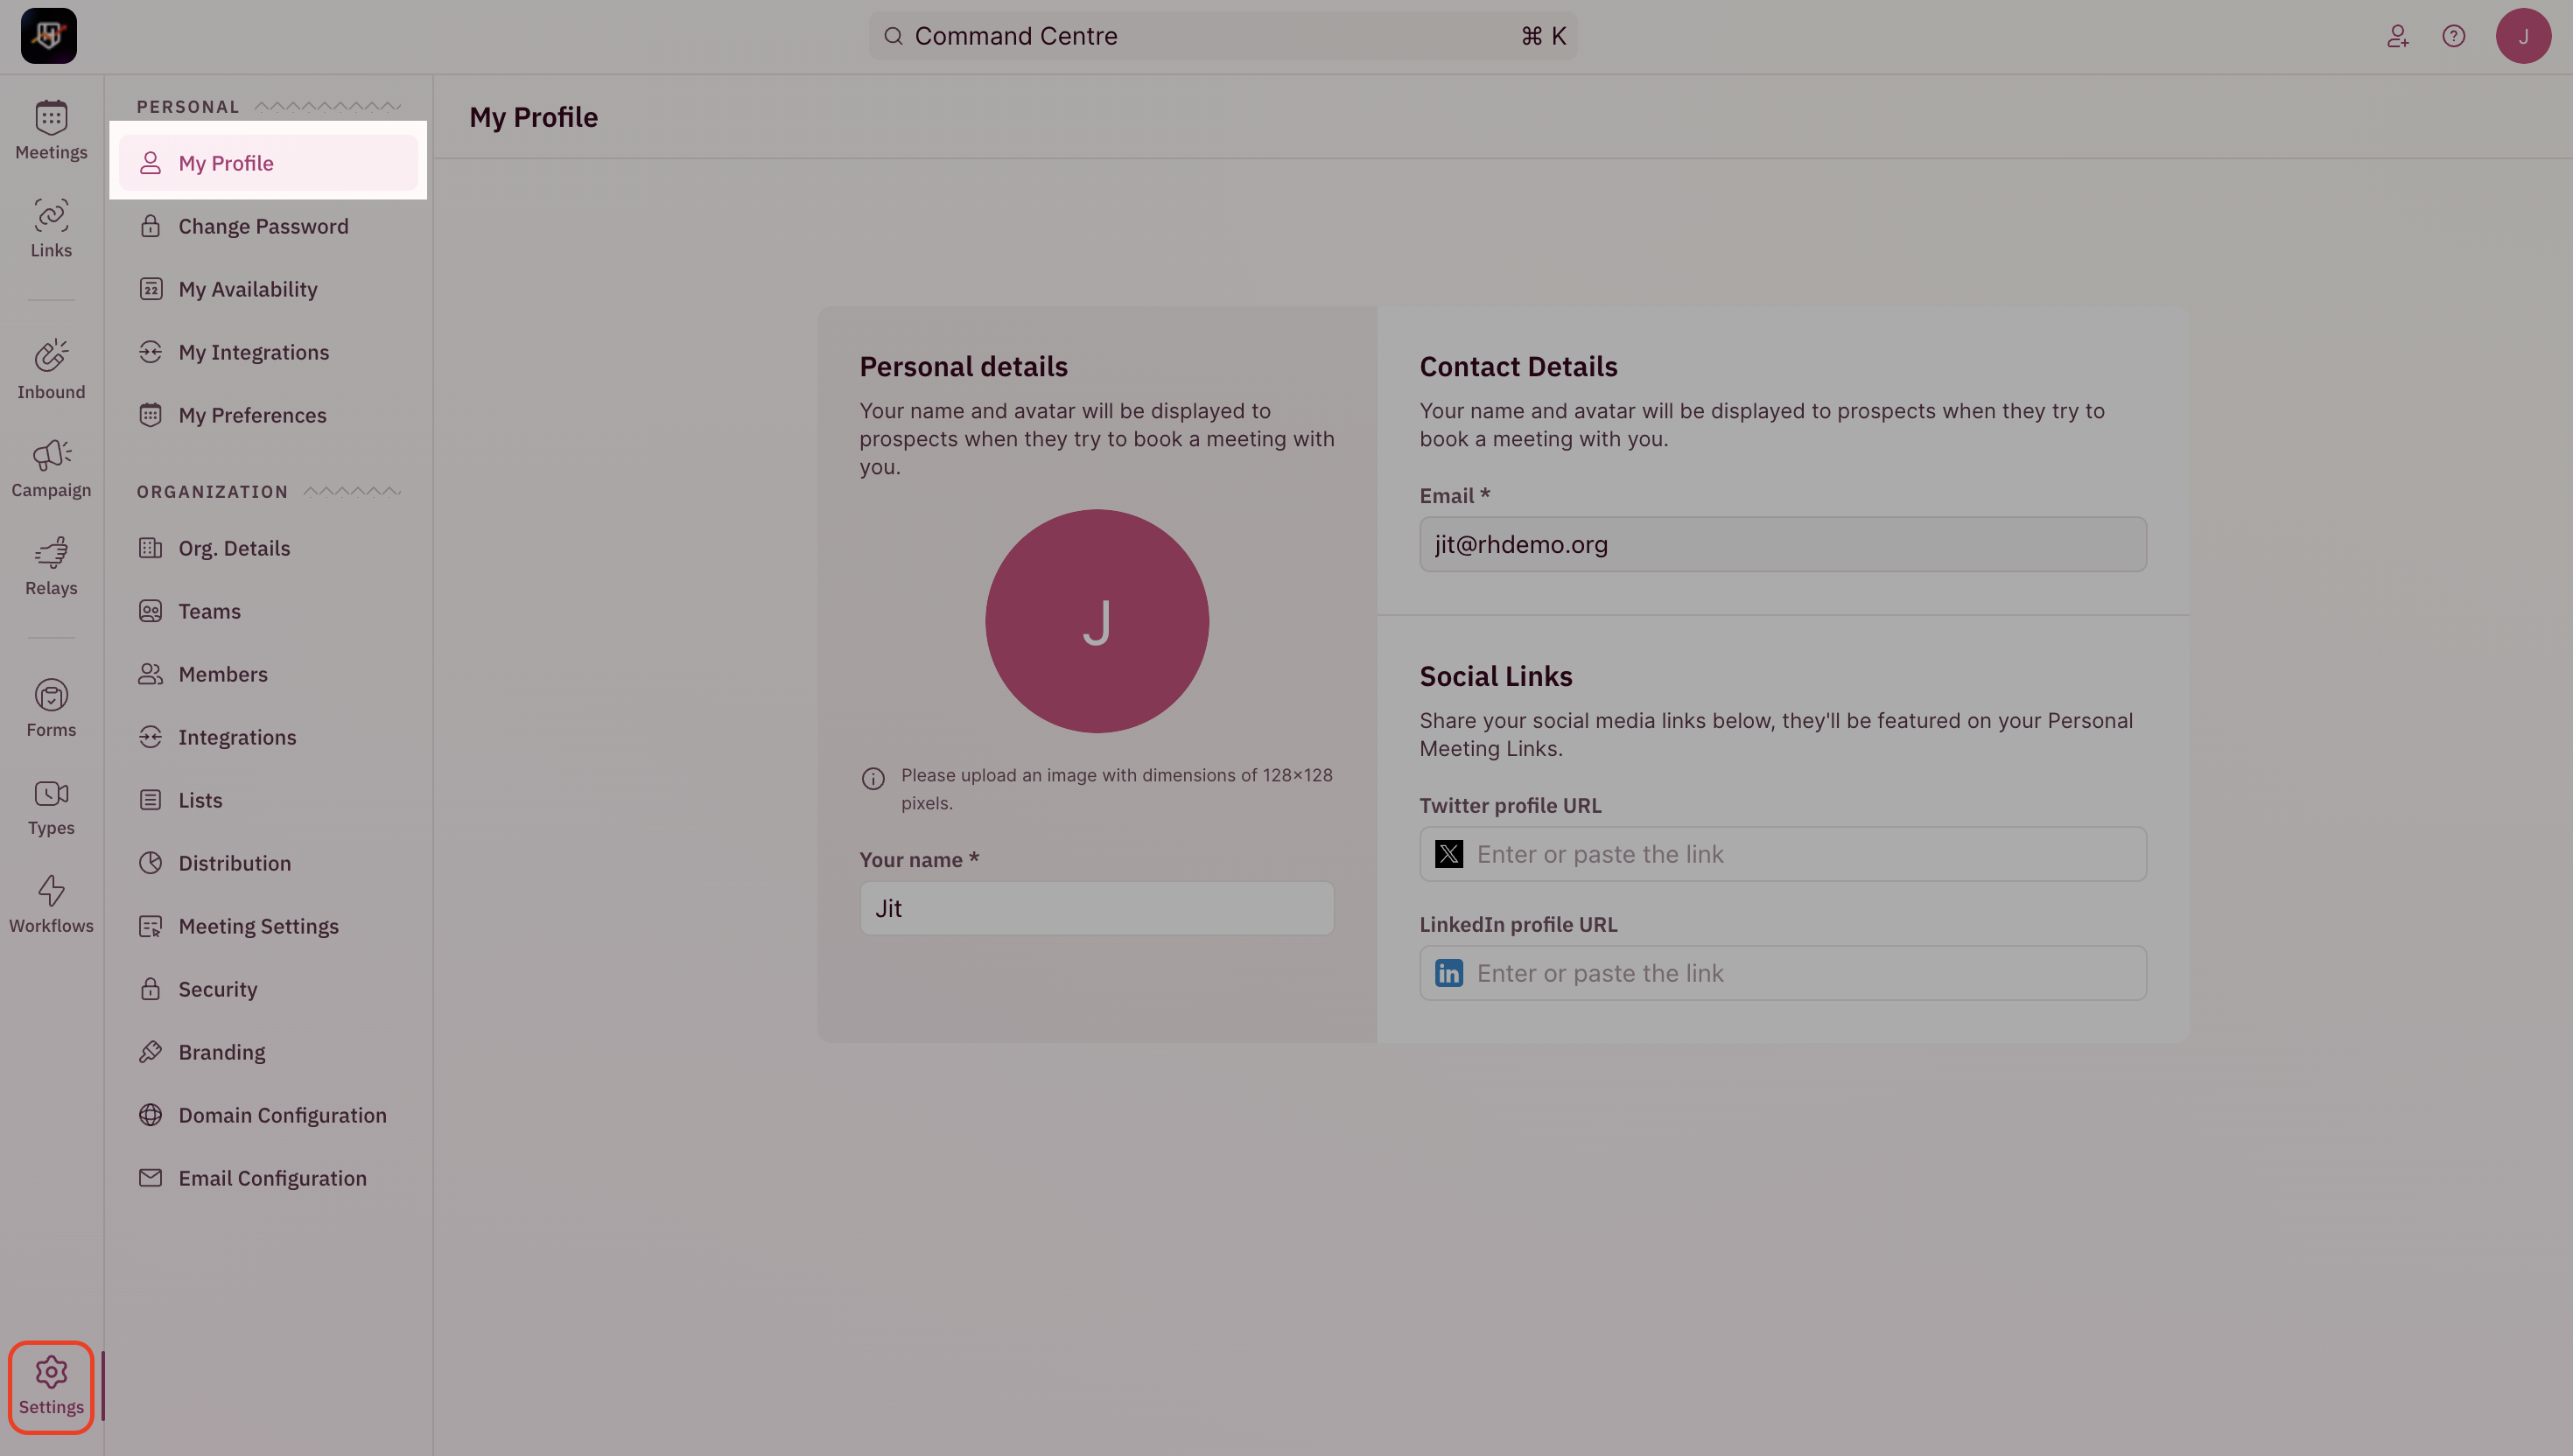
Task: Open Security settings
Action: tap(268, 989)
